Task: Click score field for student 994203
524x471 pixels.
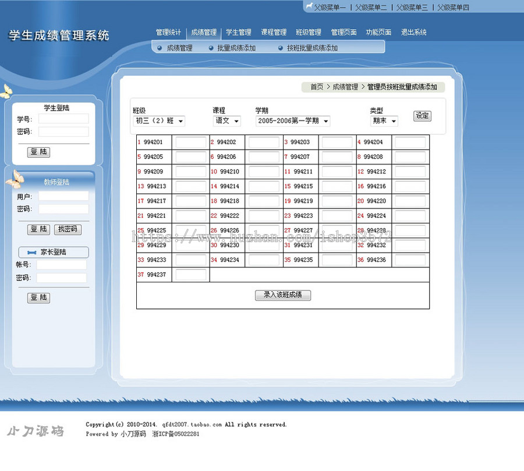Action: (337, 143)
